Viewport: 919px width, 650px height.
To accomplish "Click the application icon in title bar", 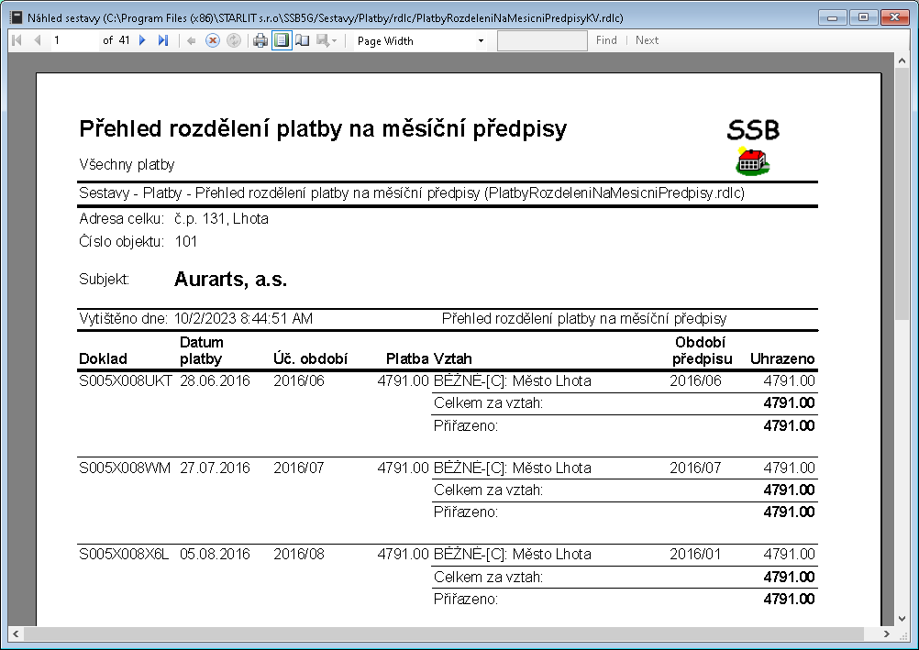I will [x=16, y=17].
